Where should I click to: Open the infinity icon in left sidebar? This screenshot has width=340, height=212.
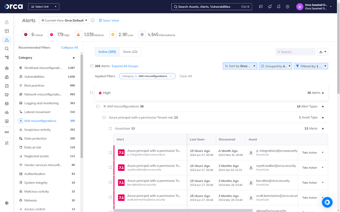(7, 132)
